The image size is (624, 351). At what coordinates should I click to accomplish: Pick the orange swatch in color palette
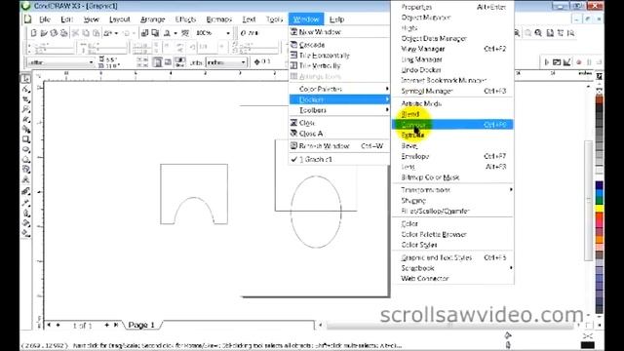(599, 239)
